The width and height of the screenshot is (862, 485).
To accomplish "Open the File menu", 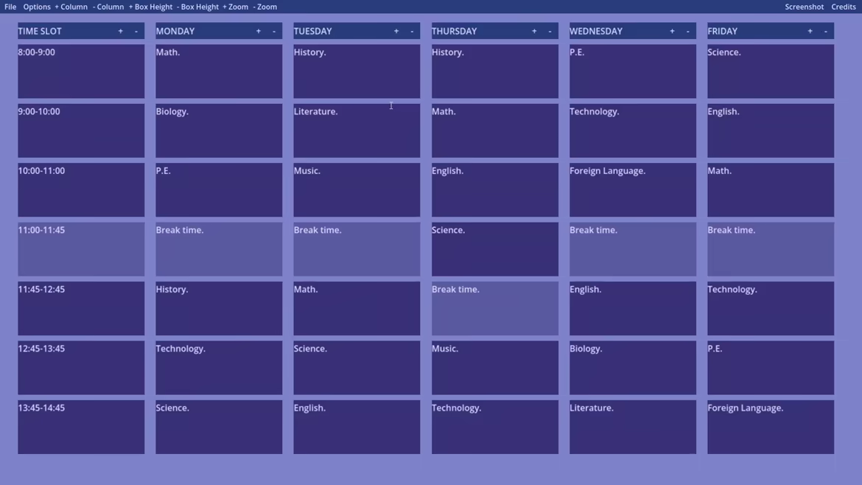I will pyautogui.click(x=10, y=7).
